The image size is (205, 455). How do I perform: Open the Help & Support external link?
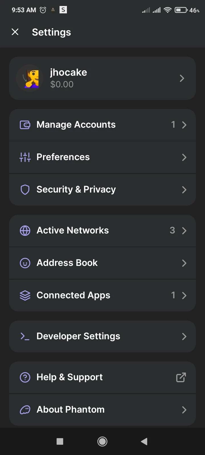tap(102, 377)
